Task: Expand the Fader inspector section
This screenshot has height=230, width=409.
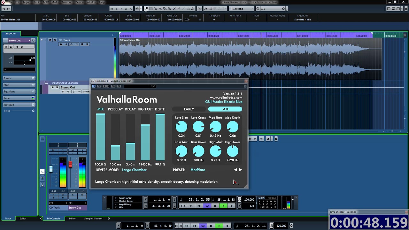Action: (19, 98)
